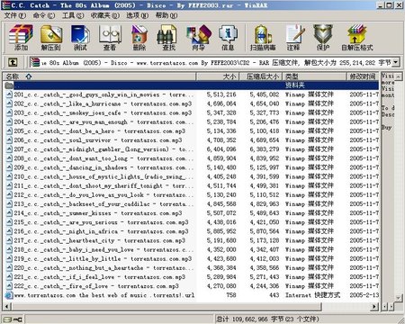Click mp3 icon of 201 good_guys_only_win row

(9, 94)
